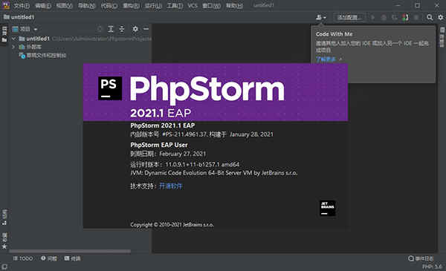Image resolution: width=446 pixels, height=271 pixels.
Task: Open the 运行 (Run) menu
Action: pyautogui.click(x=153, y=6)
